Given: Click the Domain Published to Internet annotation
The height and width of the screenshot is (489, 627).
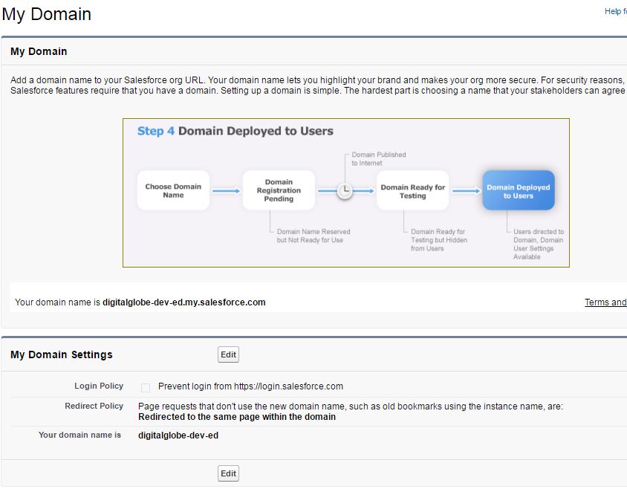Looking at the screenshot, I should [379, 158].
